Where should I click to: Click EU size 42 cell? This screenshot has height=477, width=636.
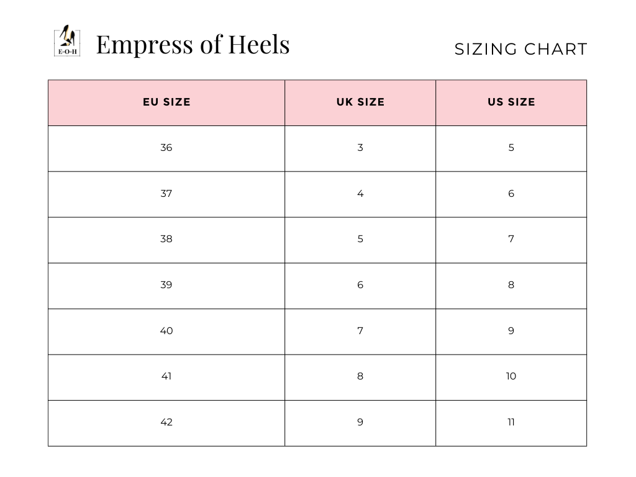[166, 422]
